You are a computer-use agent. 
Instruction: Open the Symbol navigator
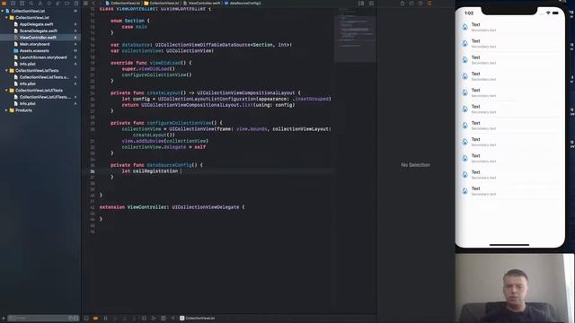point(22,4)
